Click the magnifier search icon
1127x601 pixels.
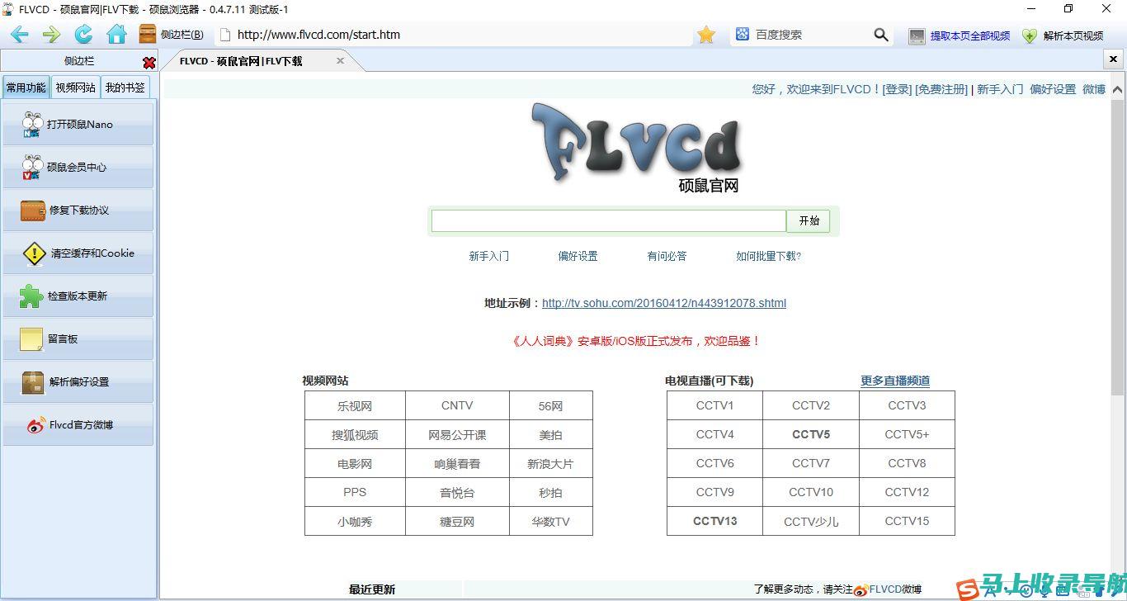pyautogui.click(x=881, y=35)
